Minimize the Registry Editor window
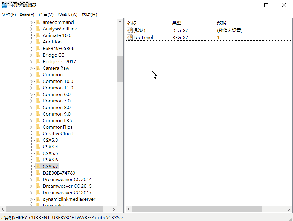Screen dimensions: 293x221 point(248,5)
